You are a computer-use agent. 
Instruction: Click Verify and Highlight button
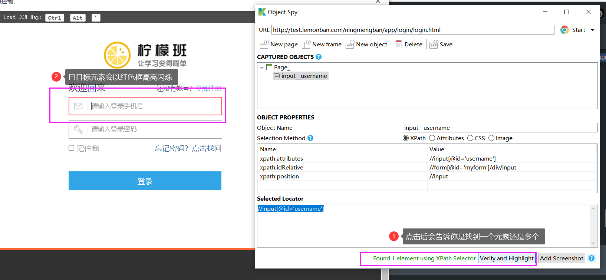point(507,258)
